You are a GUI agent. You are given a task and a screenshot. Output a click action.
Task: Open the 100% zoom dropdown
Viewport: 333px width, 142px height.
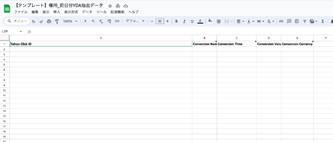tap(70, 21)
